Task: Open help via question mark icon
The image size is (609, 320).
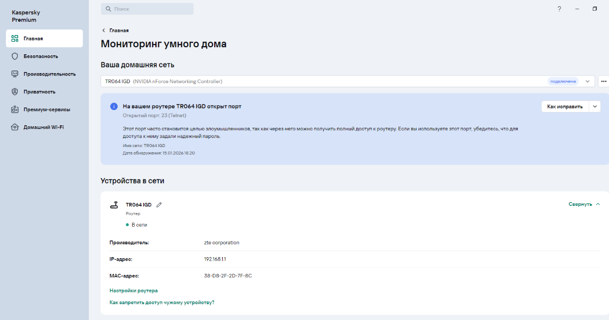Action: pyautogui.click(x=559, y=9)
